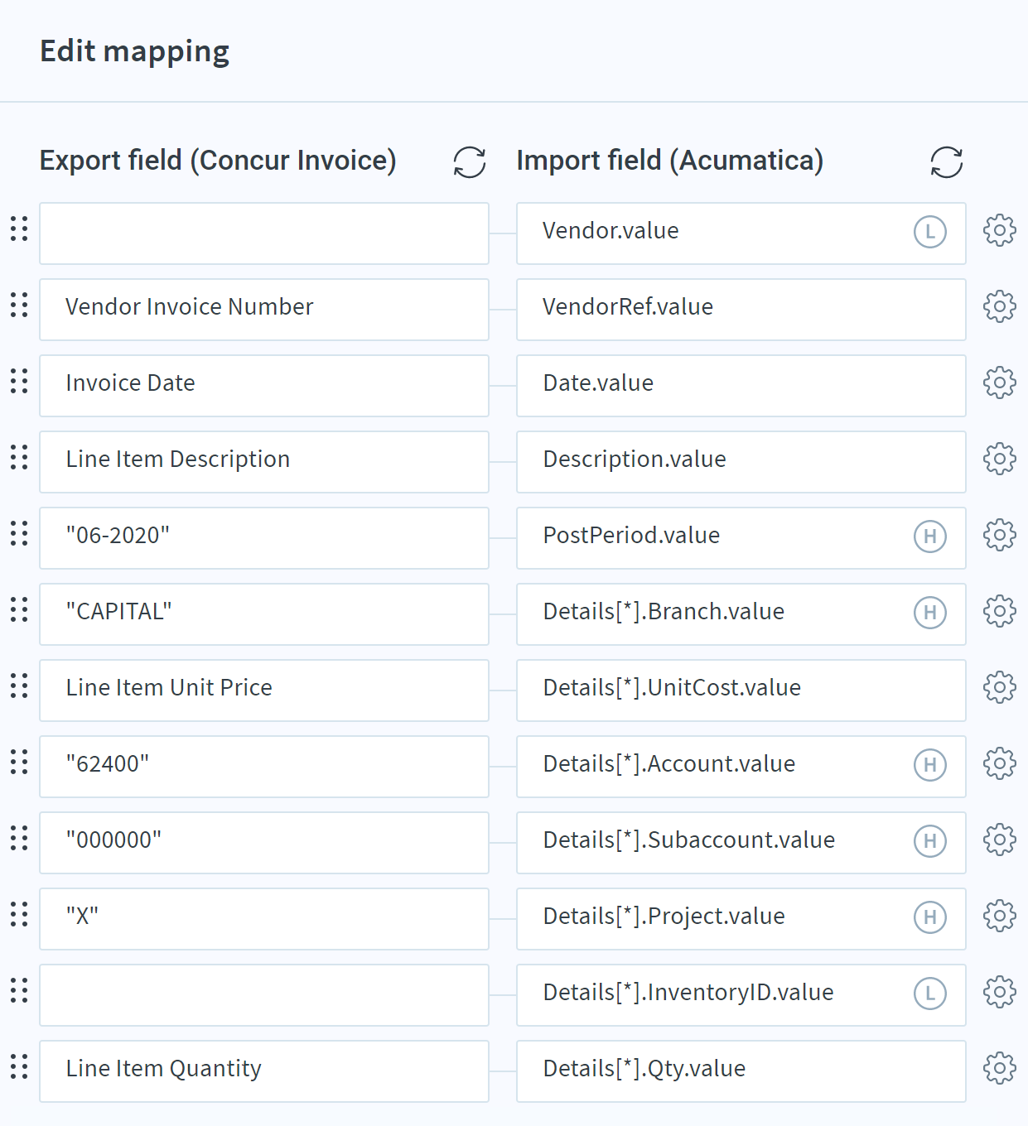Refresh the Concur Invoice export fields
This screenshot has width=1028, height=1126.
click(x=470, y=162)
